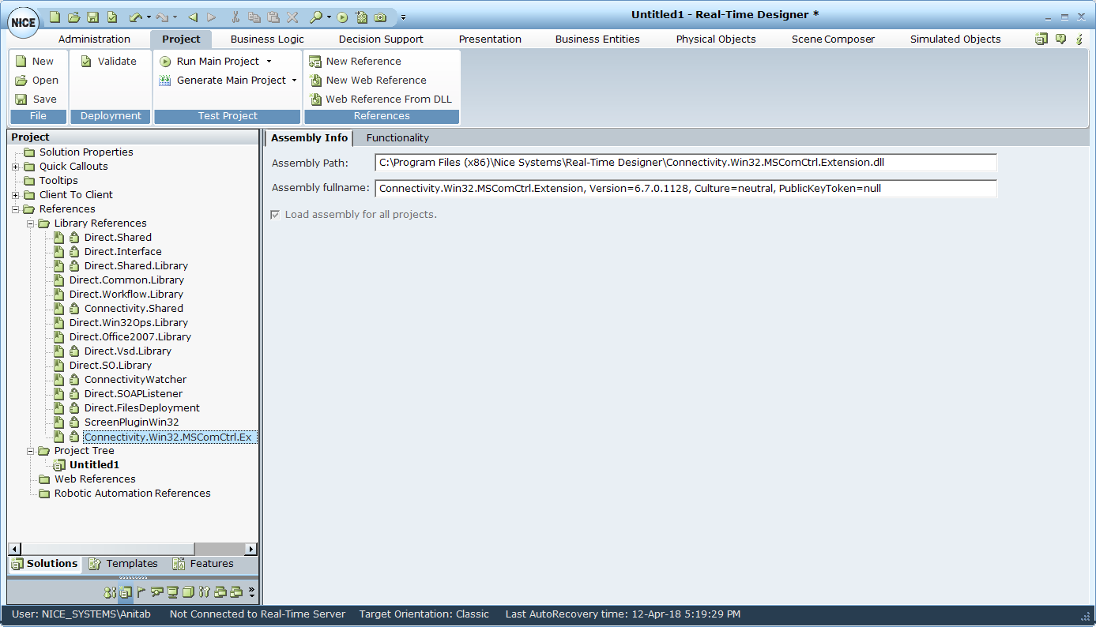Open Customize Quick Access Toolbar dropdown
Screen dimensions: 1096x627
[x=403, y=17]
